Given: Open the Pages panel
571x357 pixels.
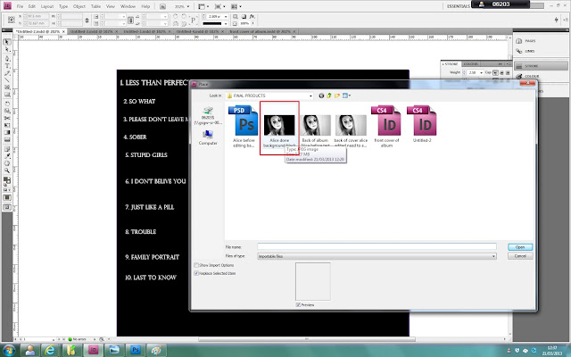Looking at the screenshot, I should 525,41.
